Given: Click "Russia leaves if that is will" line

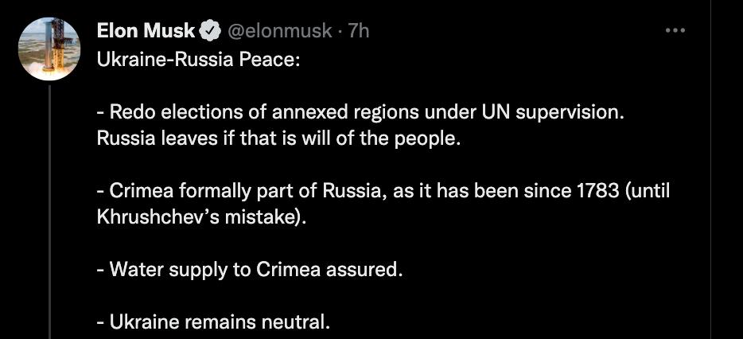Looking at the screenshot, I should 278,138.
